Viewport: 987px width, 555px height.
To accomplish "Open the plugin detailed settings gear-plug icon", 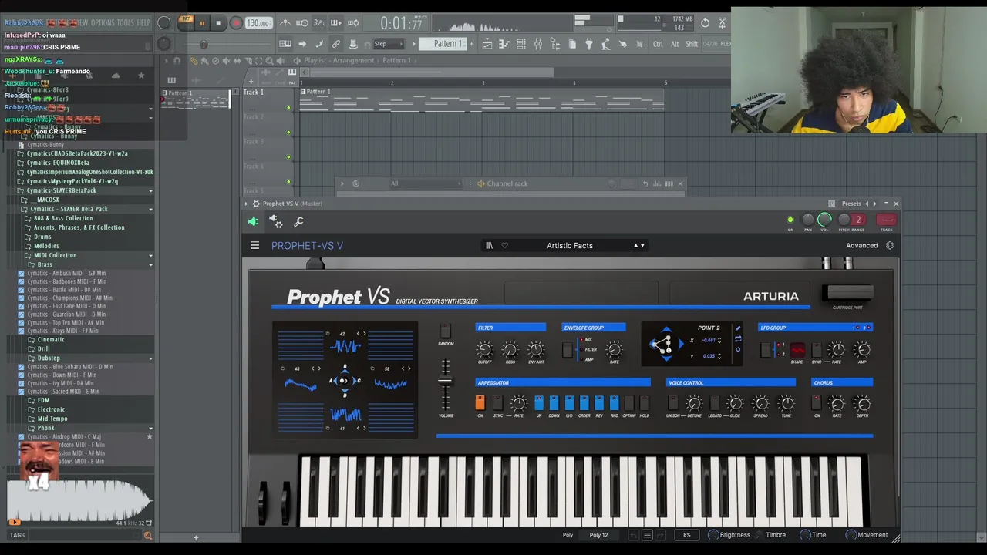I will pos(275,222).
